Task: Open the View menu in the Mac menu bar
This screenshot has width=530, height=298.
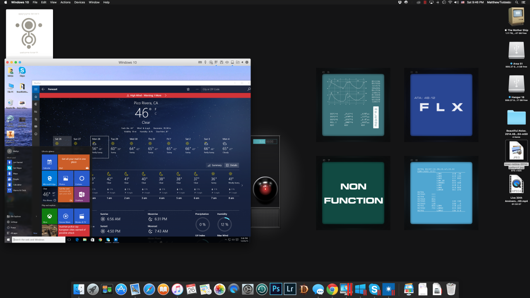Action: [53, 2]
